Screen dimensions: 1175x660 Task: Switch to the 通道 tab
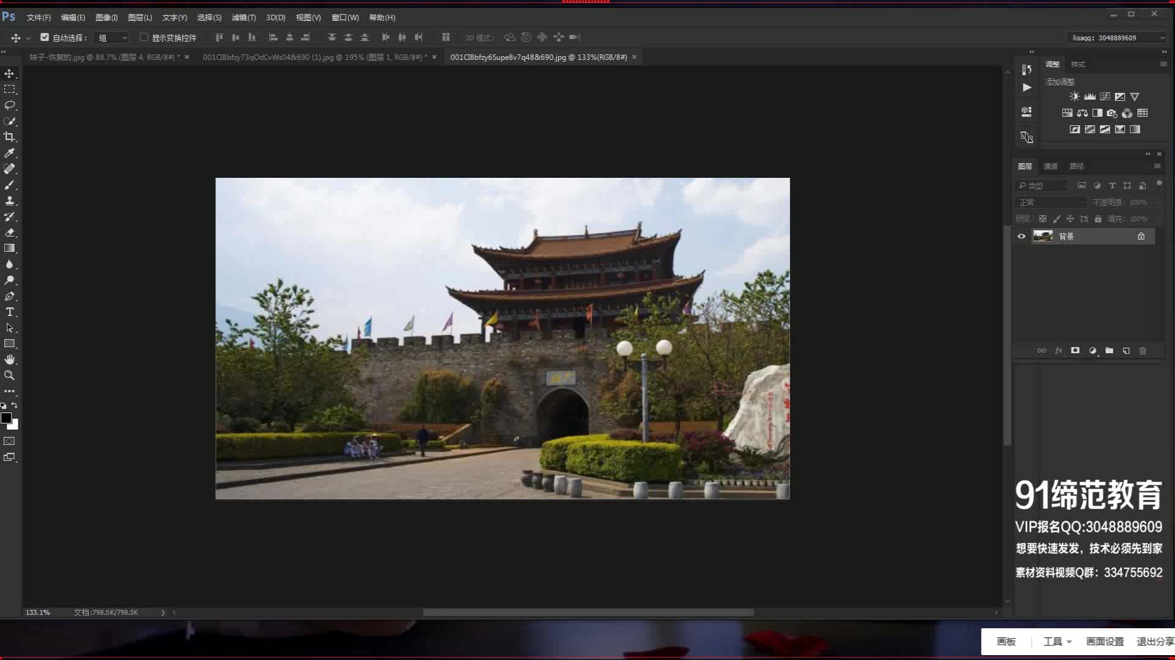[1051, 166]
